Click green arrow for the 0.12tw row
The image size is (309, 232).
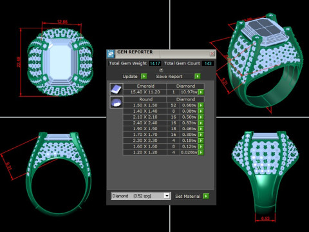pyautogui.click(x=201, y=146)
